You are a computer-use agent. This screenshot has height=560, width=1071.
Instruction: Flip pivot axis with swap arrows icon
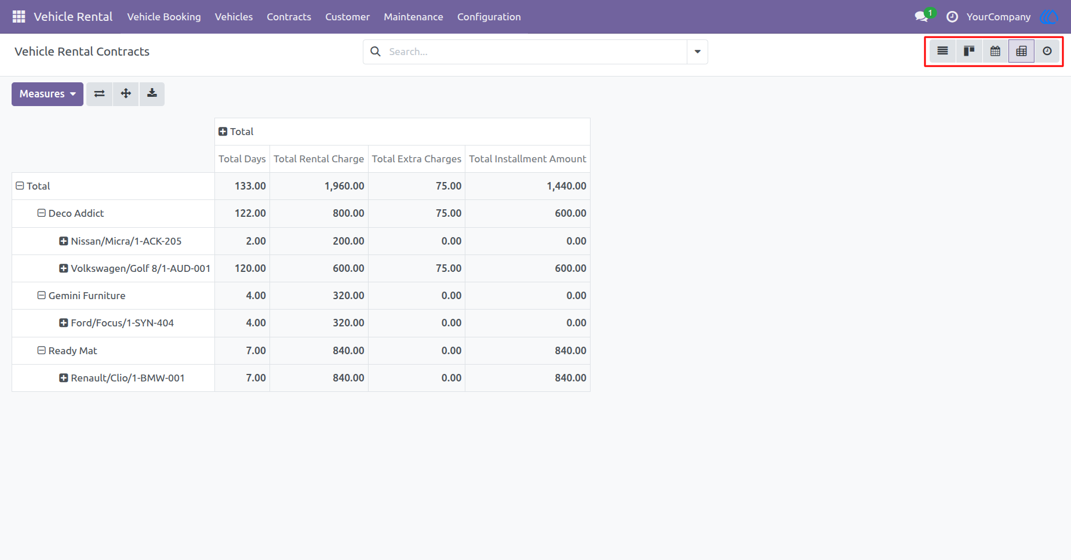[100, 94]
